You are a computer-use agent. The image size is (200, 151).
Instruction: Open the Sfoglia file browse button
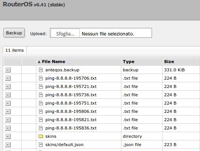click(65, 33)
